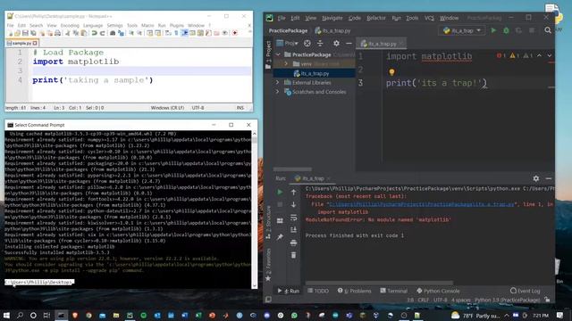572x321 pixels.
Task: Toggle soft-wrap in Run console
Action: [x=293, y=218]
